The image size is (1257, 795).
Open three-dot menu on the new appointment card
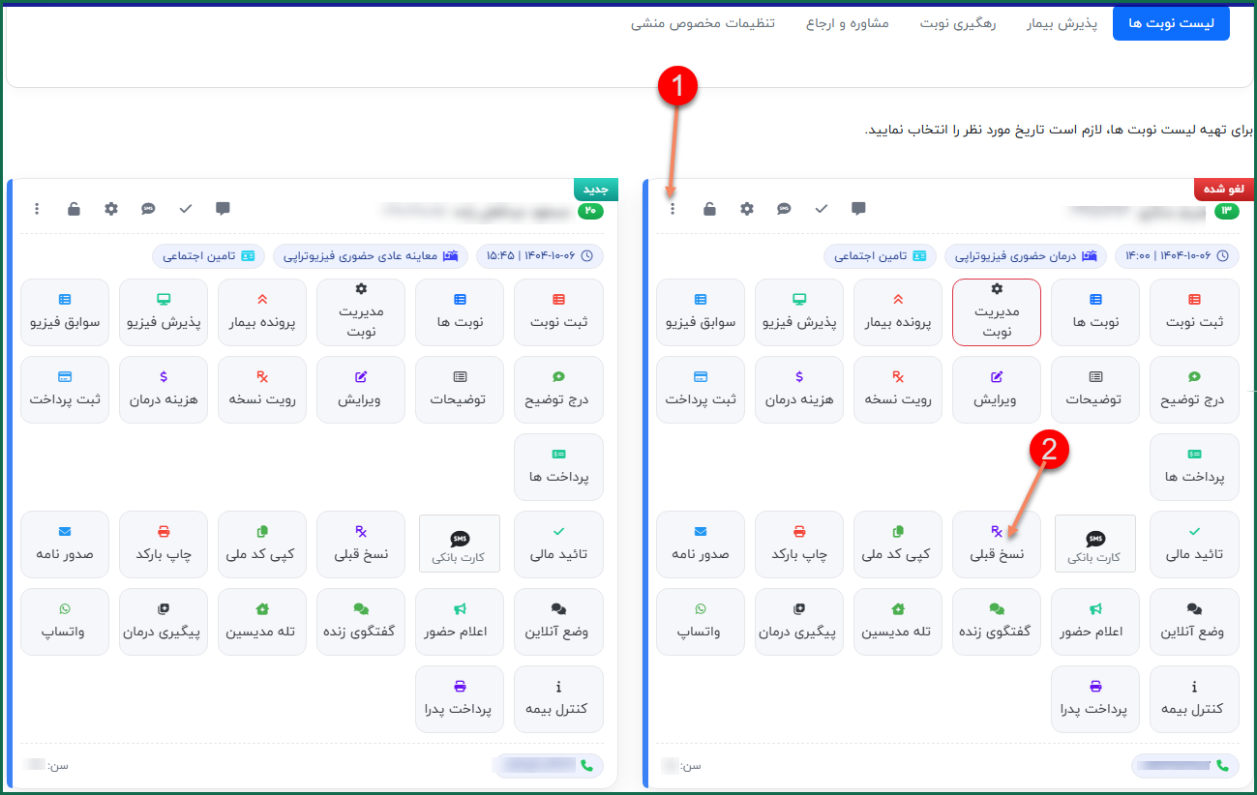coord(37,209)
